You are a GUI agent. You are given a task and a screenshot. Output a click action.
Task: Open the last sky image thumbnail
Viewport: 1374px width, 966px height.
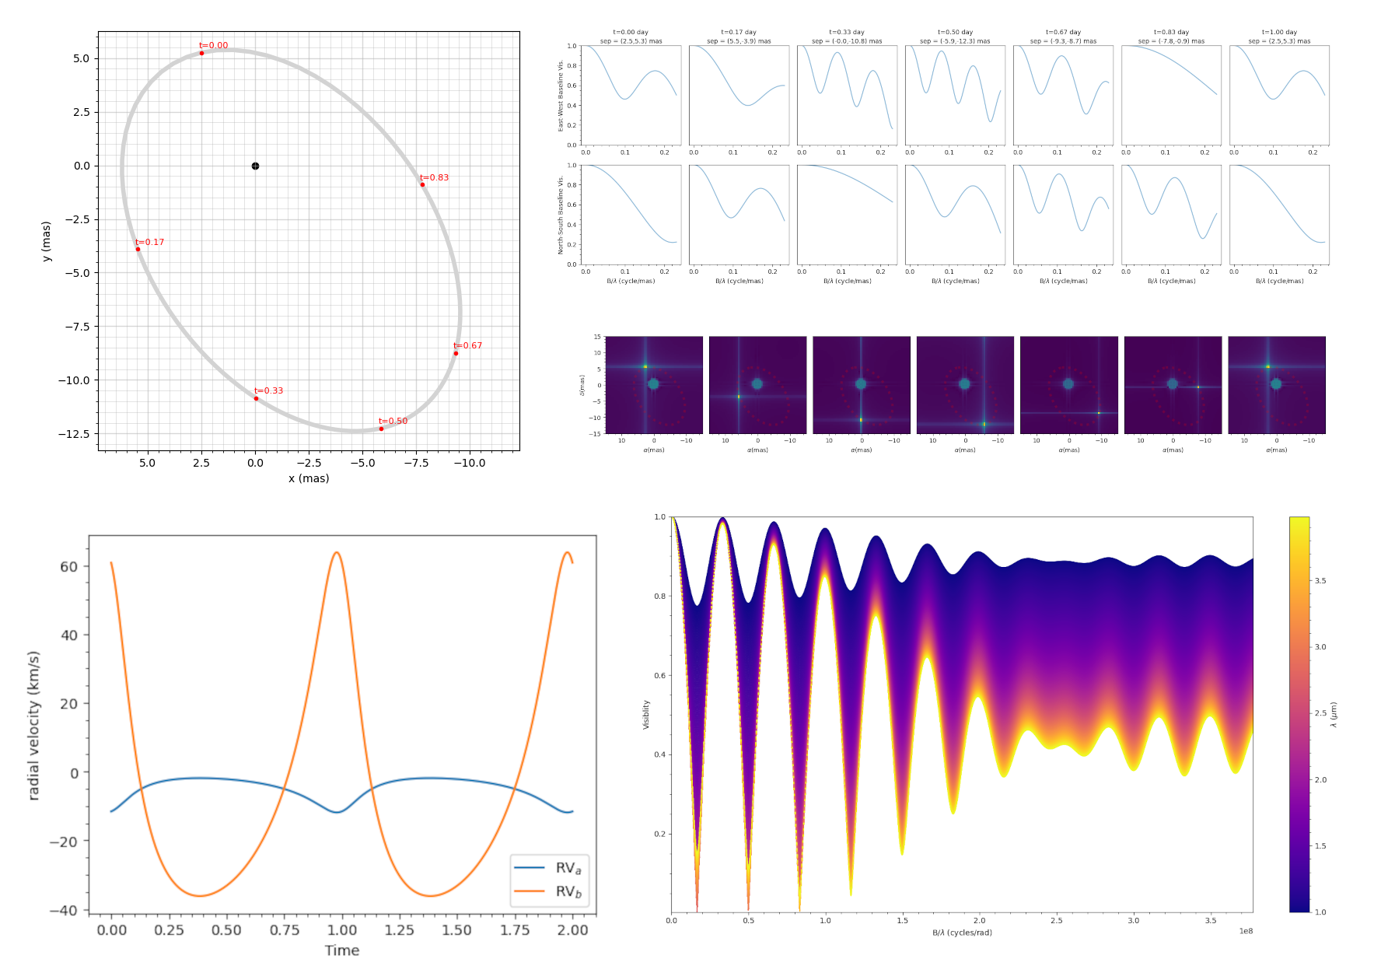1277,385
